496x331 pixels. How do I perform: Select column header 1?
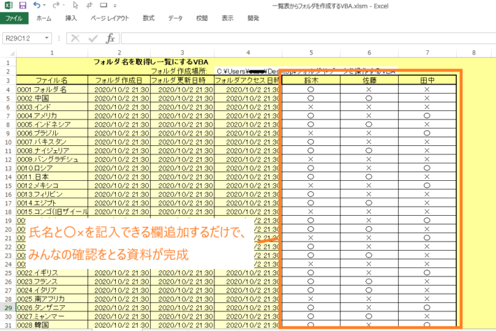(x=52, y=53)
